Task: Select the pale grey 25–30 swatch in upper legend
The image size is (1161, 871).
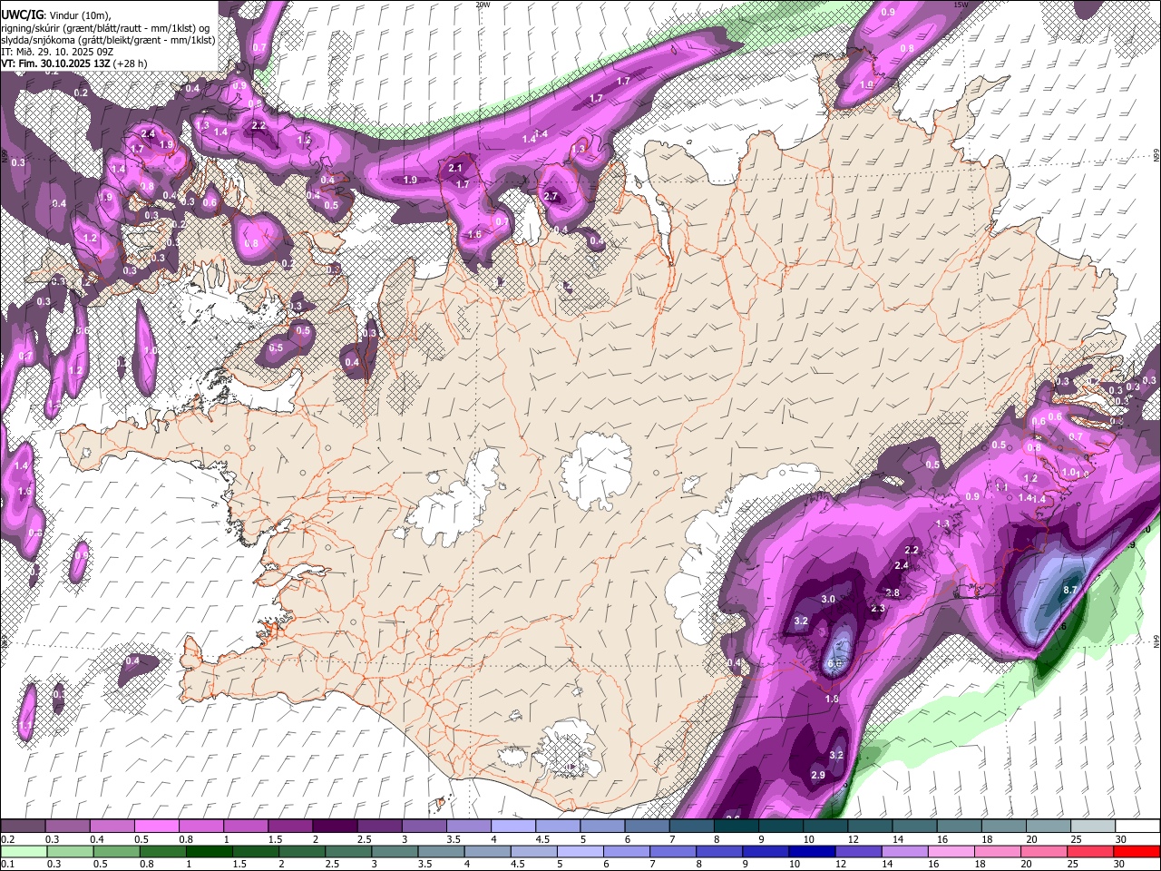Action: click(1094, 826)
